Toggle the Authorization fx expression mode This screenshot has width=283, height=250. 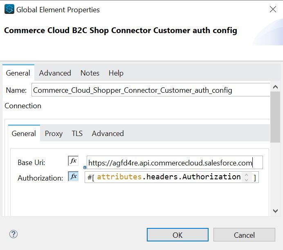click(x=73, y=176)
